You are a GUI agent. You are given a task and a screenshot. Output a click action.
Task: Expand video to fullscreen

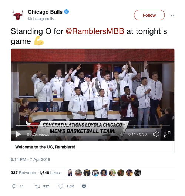click(x=167, y=134)
